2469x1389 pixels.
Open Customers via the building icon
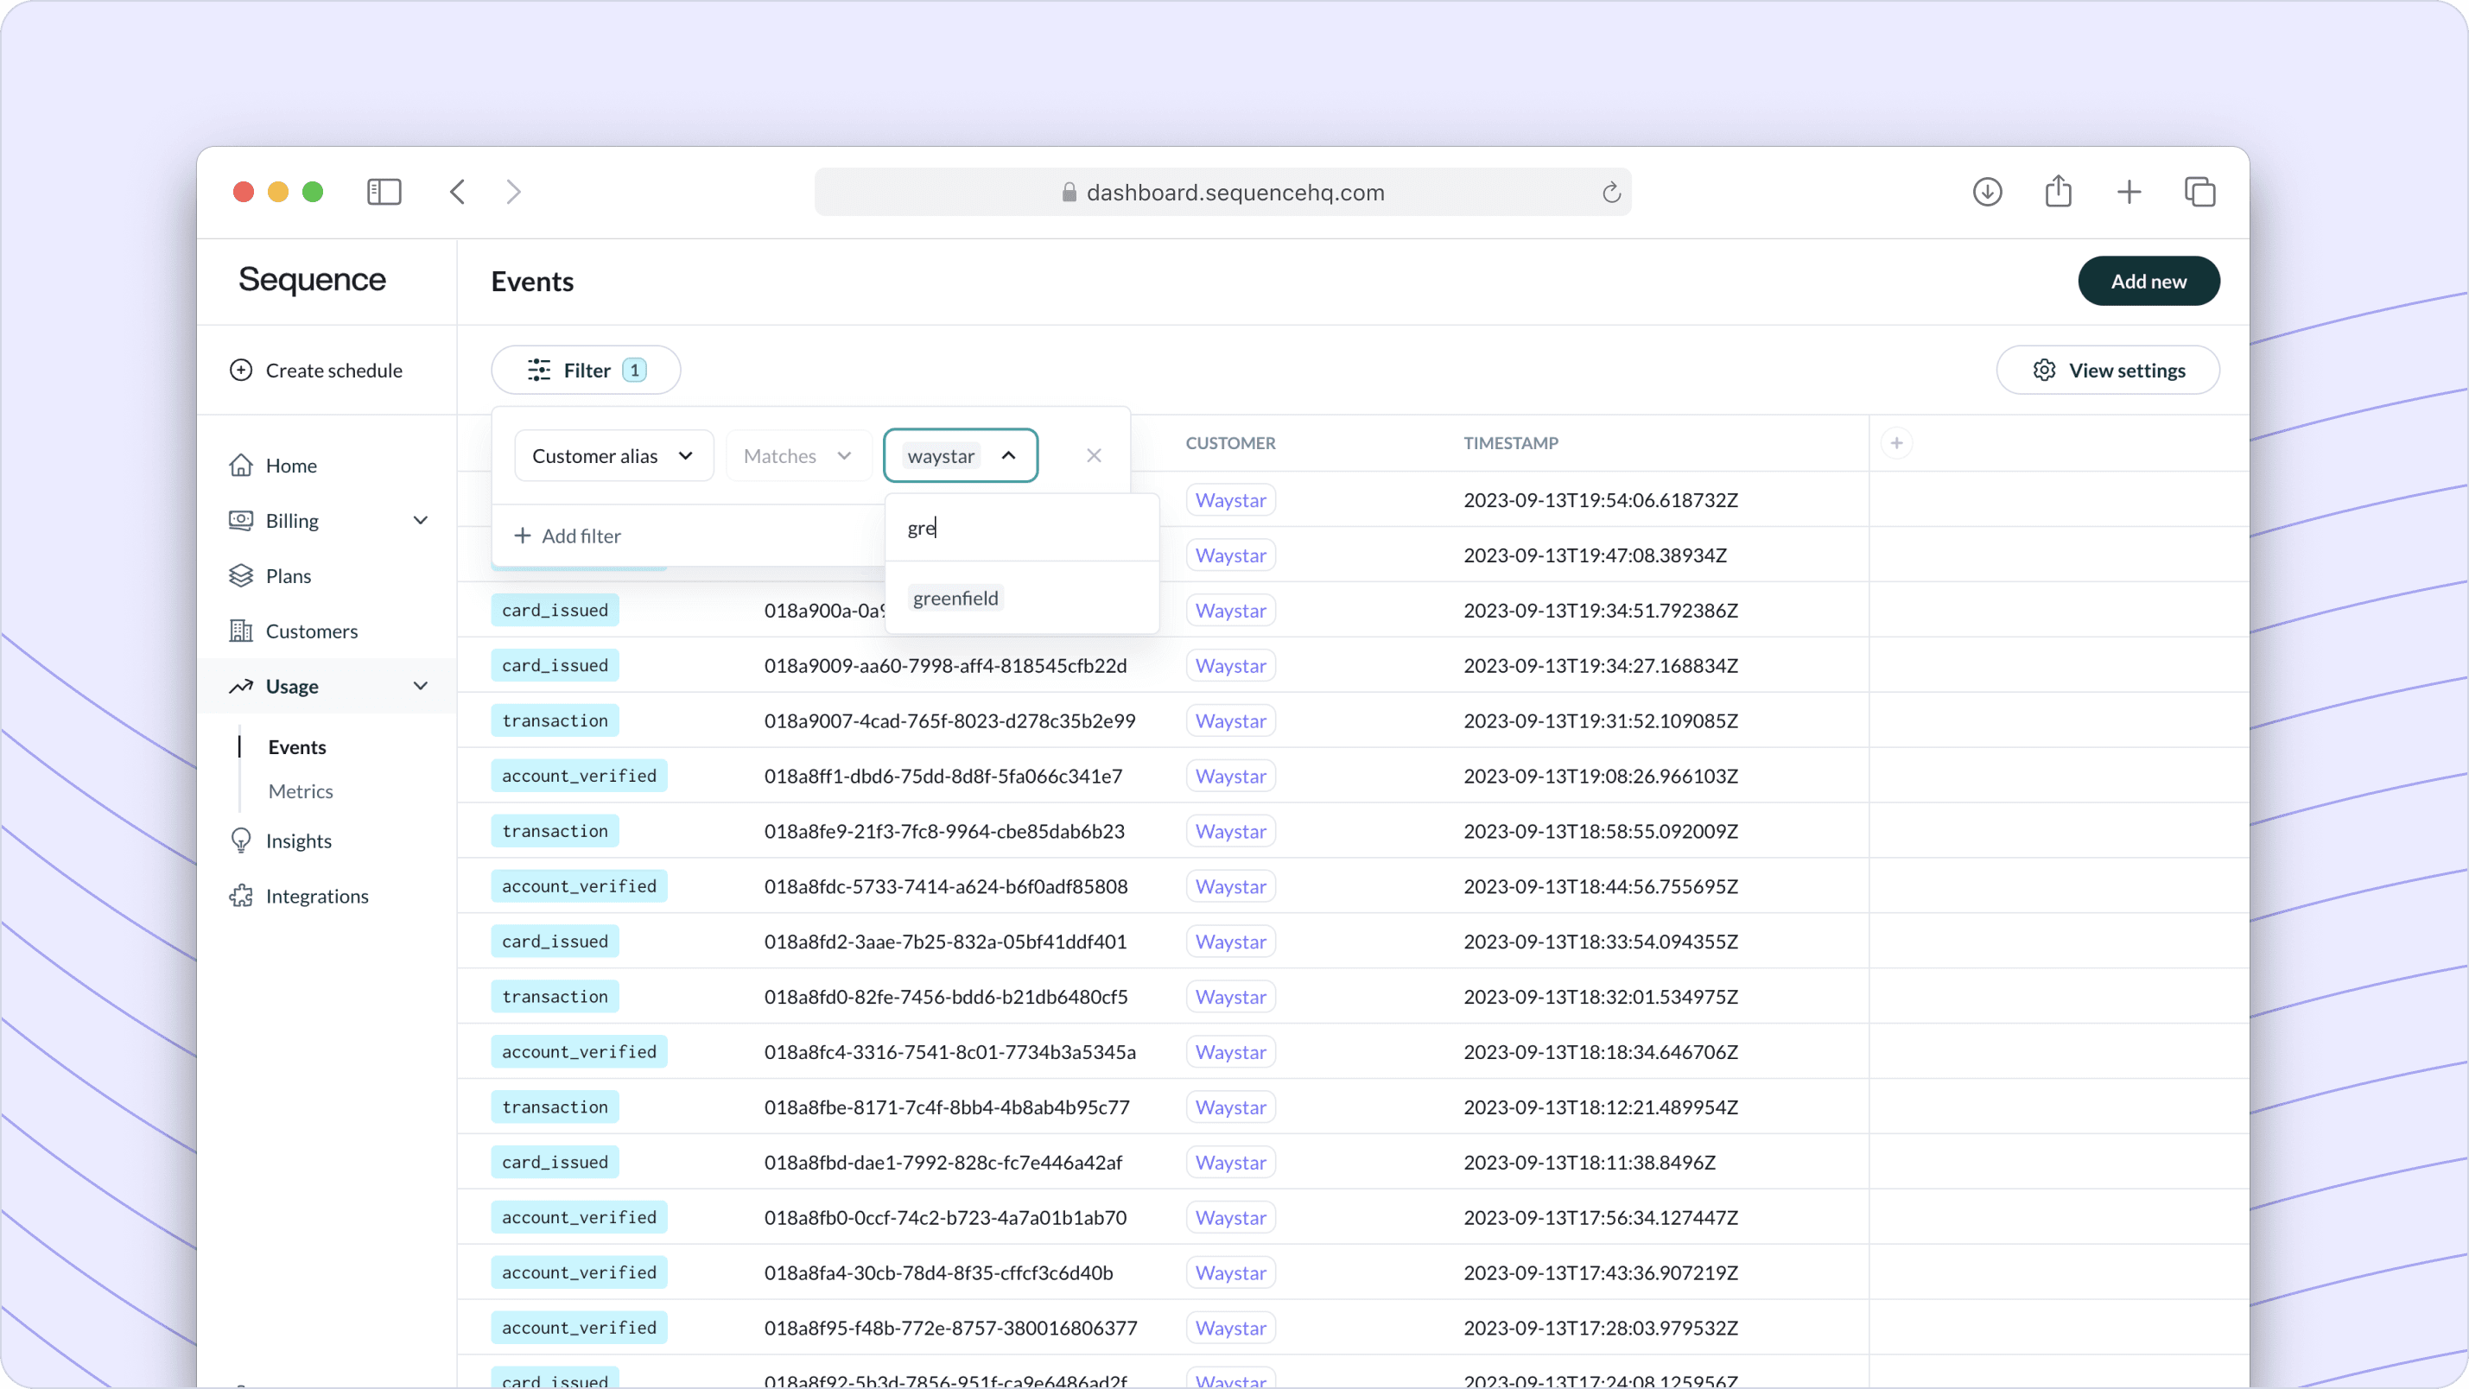pyautogui.click(x=242, y=631)
